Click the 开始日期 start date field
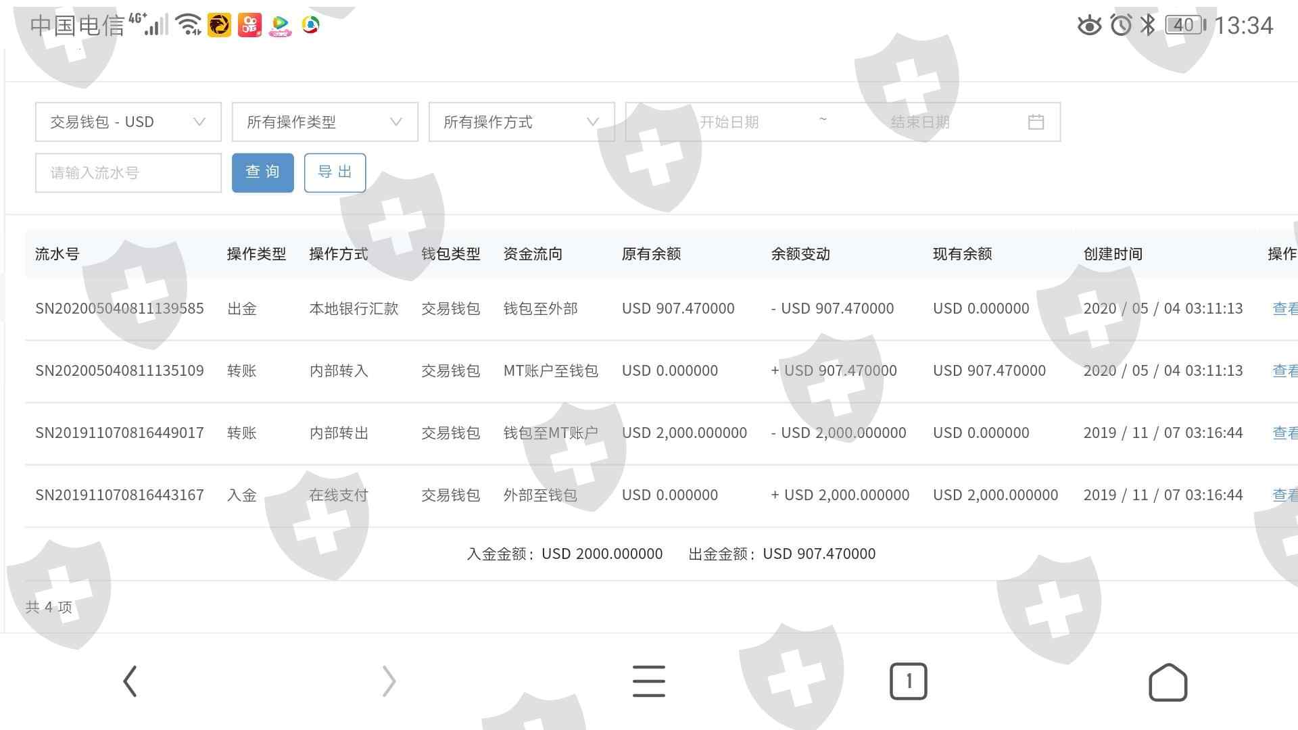Viewport: 1298px width, 730px height. [729, 122]
